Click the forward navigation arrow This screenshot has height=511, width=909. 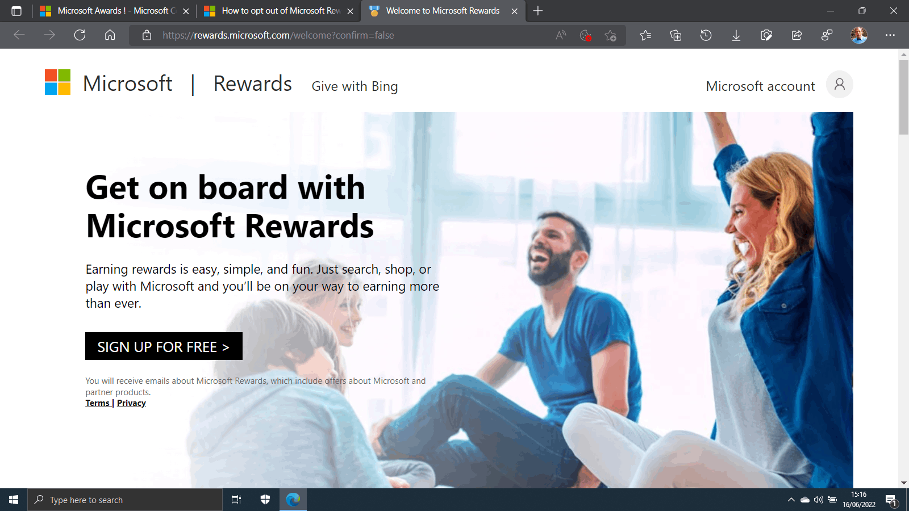pos(49,35)
